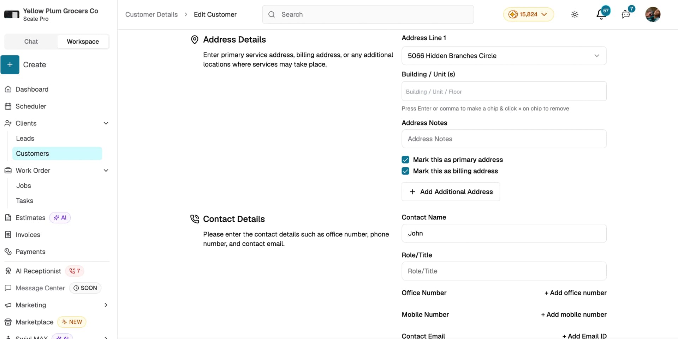
Task: Click the SOON badge beside Message Center
Action: [x=85, y=288]
